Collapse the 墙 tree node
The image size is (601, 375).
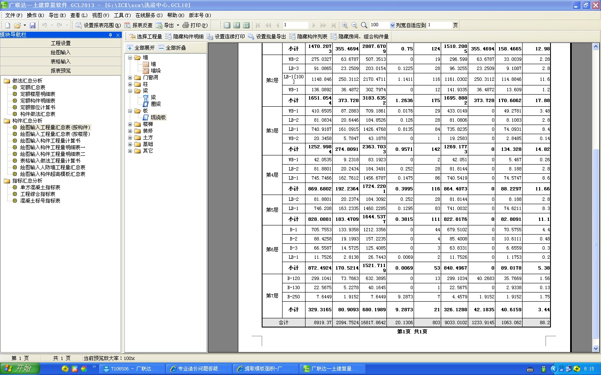(x=130, y=57)
